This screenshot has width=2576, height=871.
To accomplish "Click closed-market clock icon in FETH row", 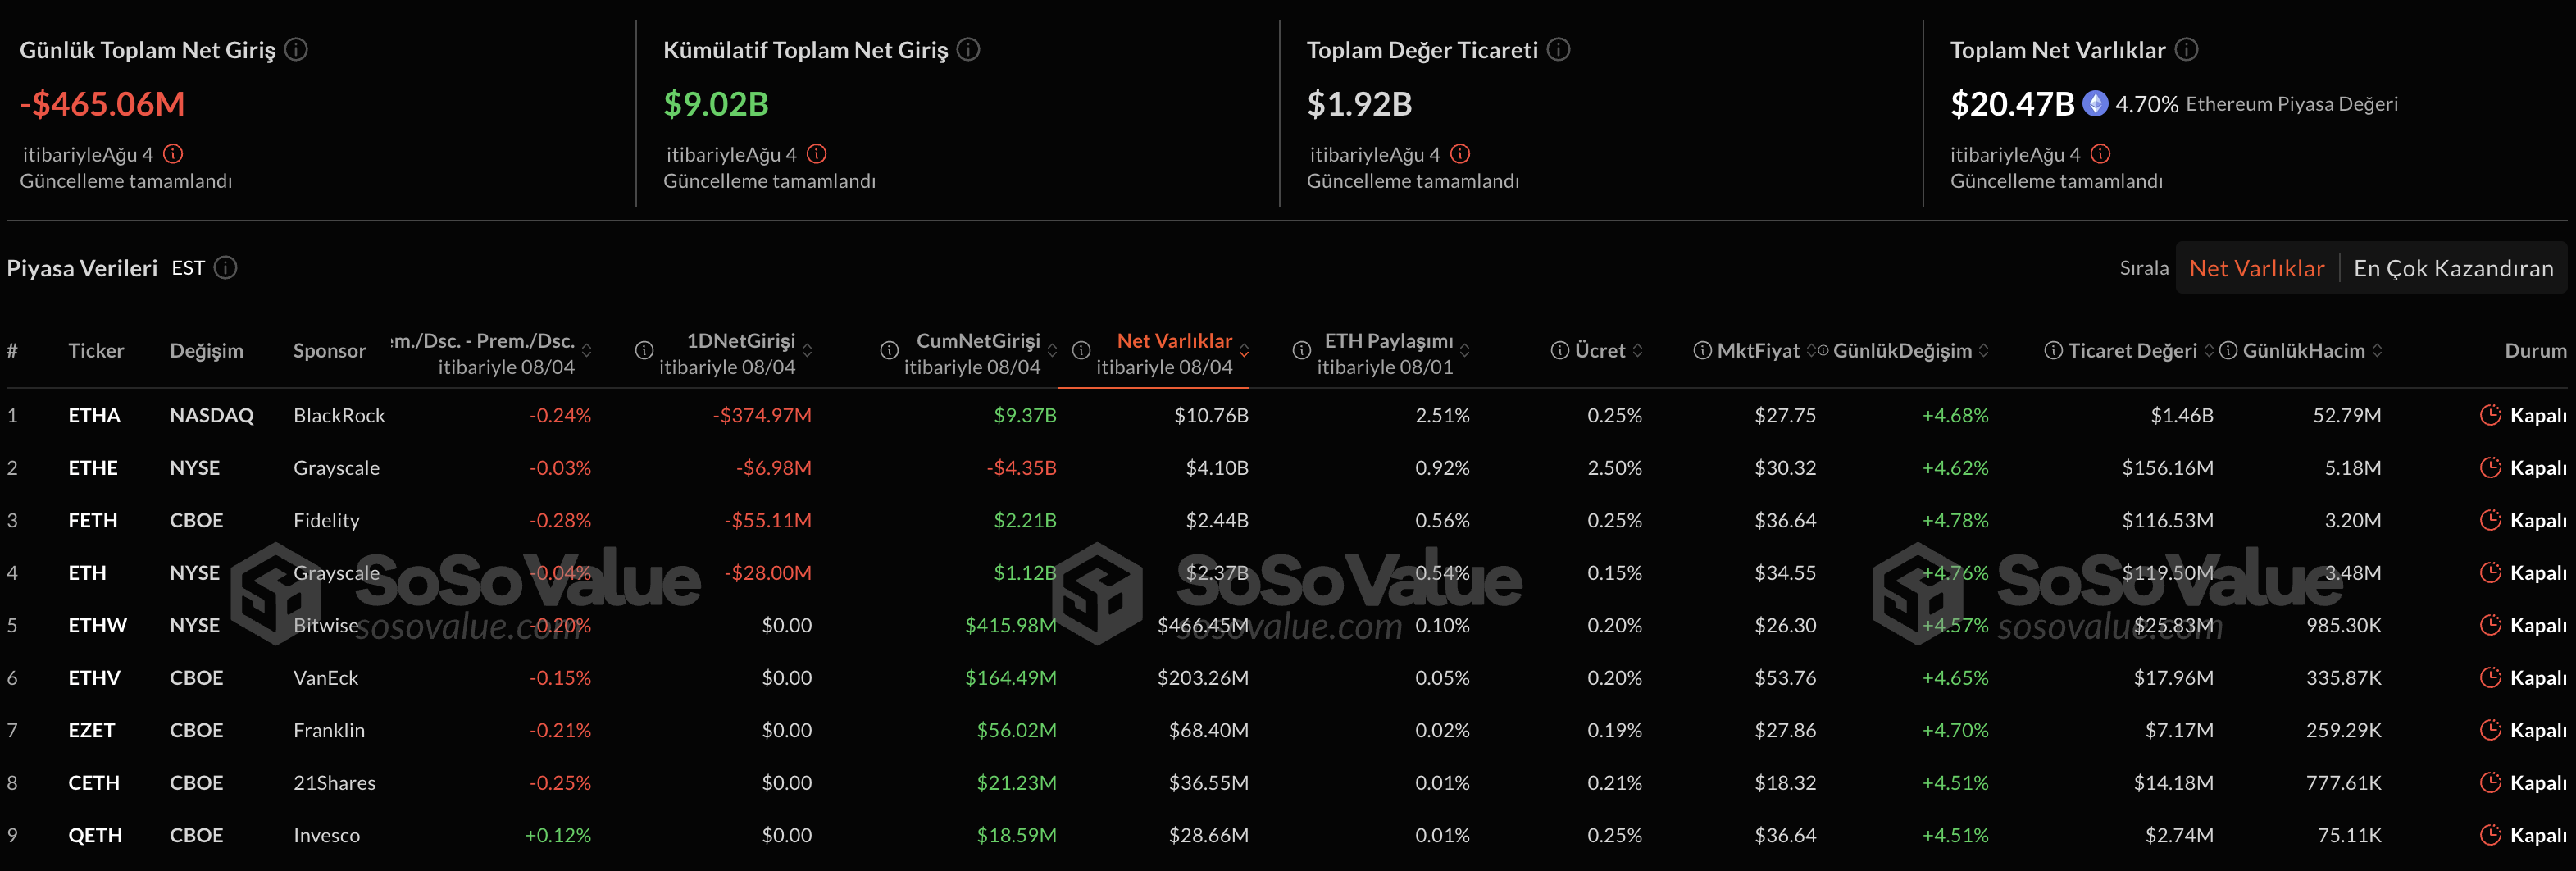I will point(2490,520).
